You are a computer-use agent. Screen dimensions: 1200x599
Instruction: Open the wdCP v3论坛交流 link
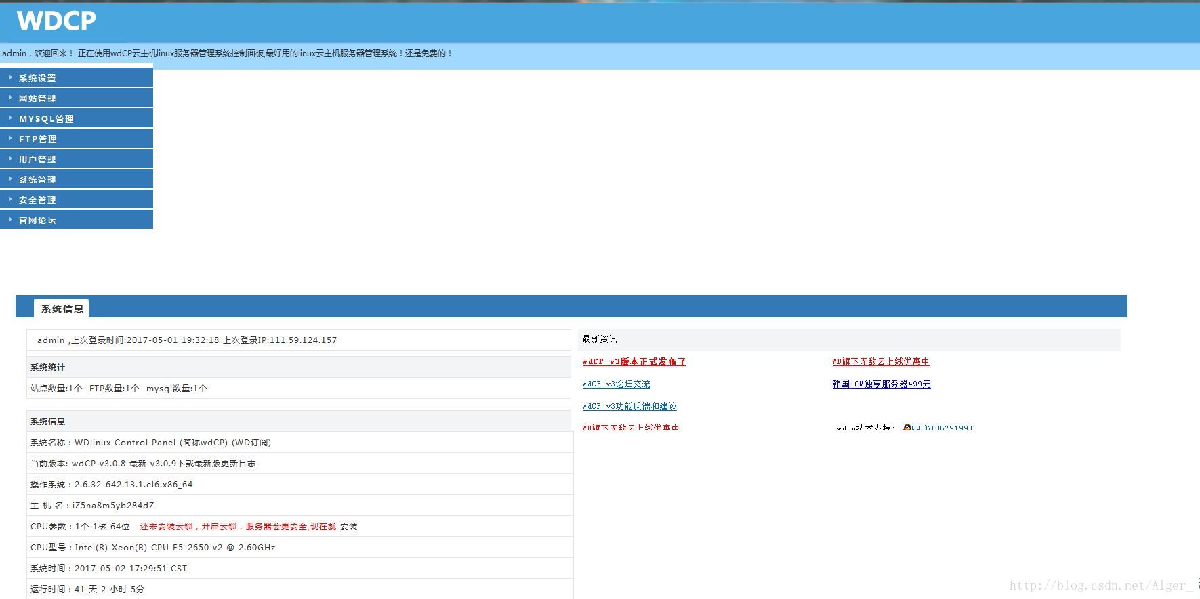point(616,384)
